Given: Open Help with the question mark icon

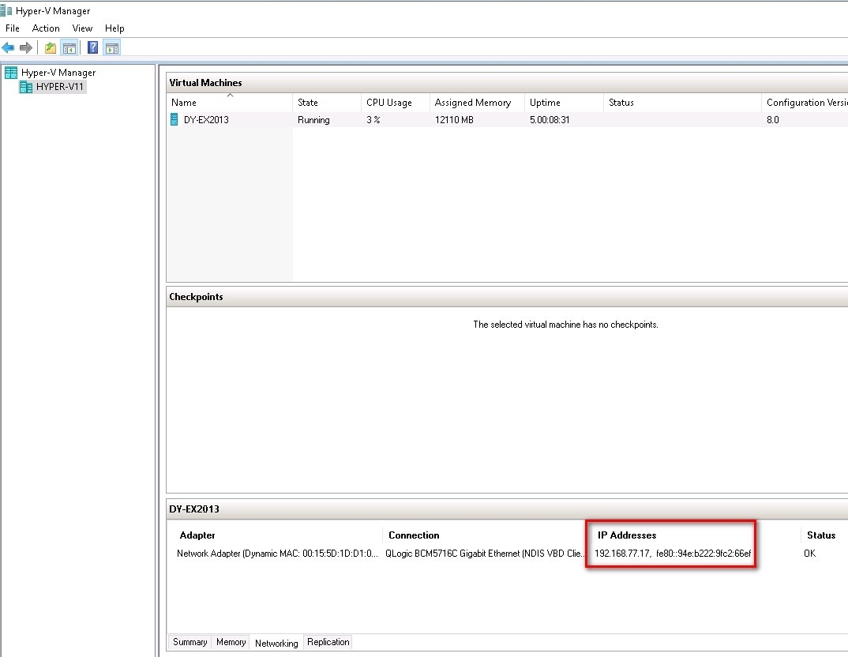Looking at the screenshot, I should click(92, 48).
